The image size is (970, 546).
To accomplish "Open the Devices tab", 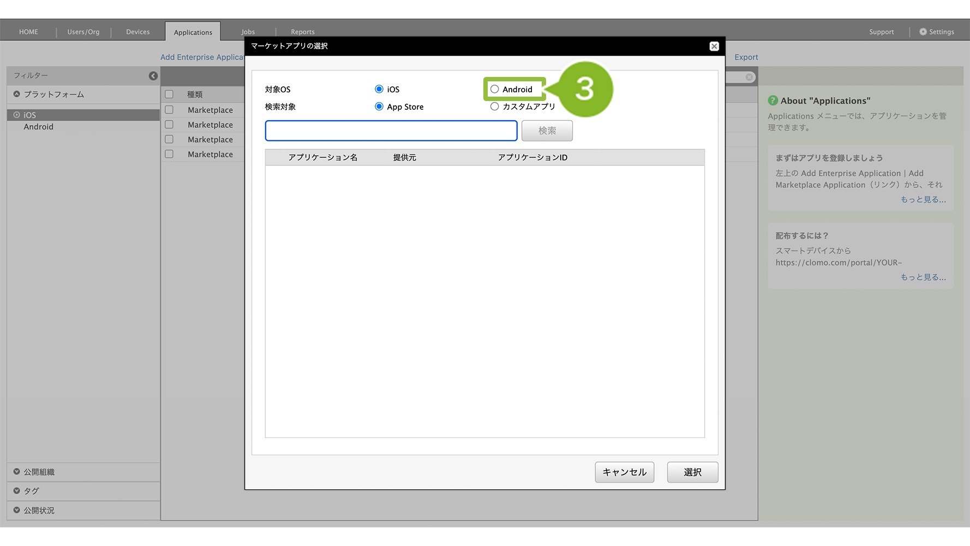I will click(137, 32).
